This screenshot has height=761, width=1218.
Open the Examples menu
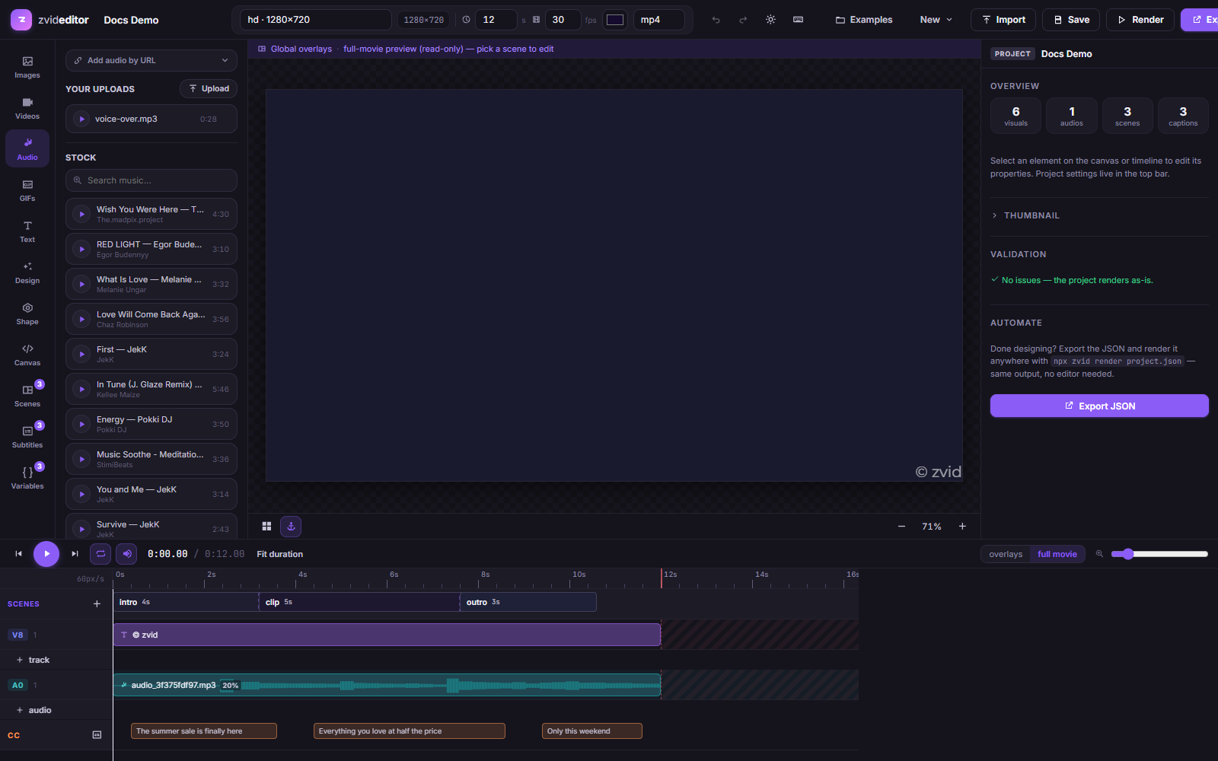click(864, 20)
